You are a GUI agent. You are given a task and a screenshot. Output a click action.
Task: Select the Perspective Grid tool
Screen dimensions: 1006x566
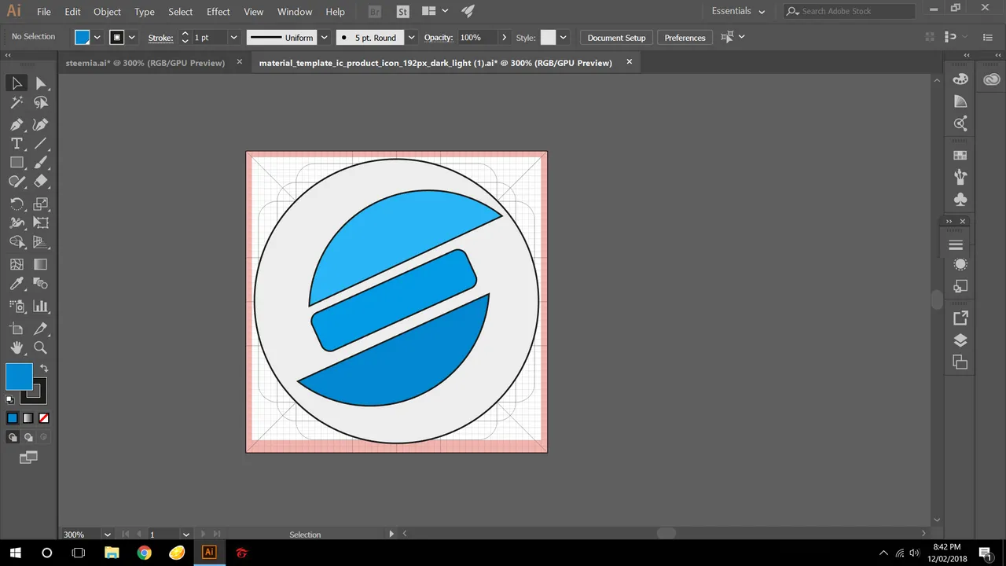coord(41,243)
